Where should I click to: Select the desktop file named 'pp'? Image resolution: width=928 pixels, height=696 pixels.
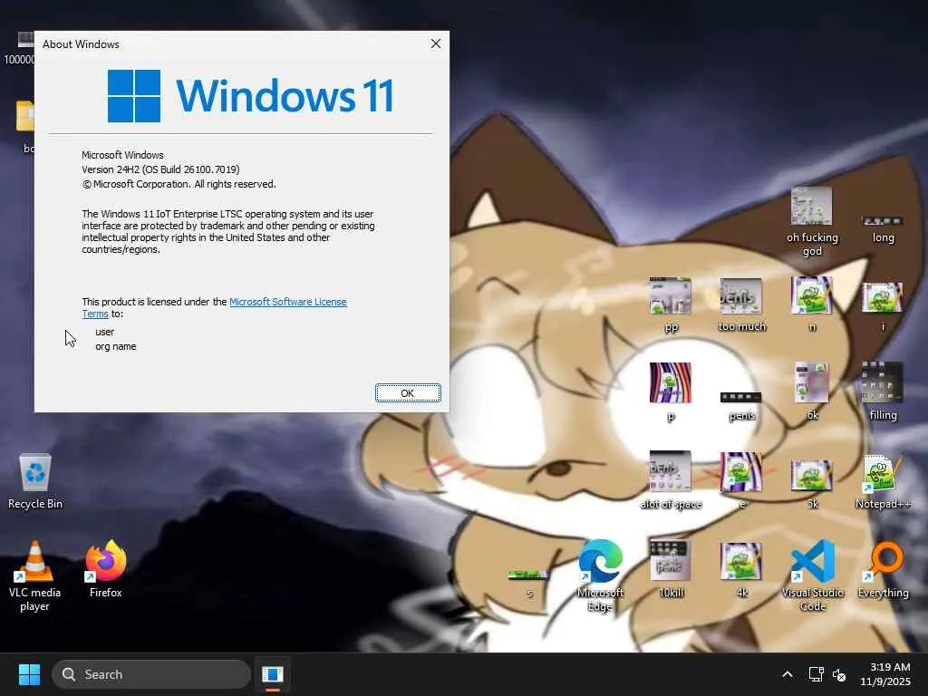point(671,304)
